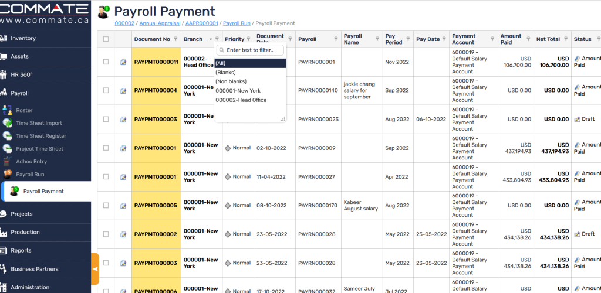Click the edit icon for the PAYRN000027 row

[123, 177]
